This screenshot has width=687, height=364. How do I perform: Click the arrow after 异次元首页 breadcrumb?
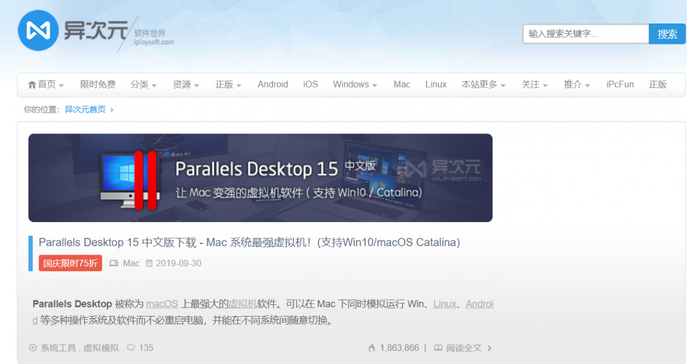pos(112,109)
